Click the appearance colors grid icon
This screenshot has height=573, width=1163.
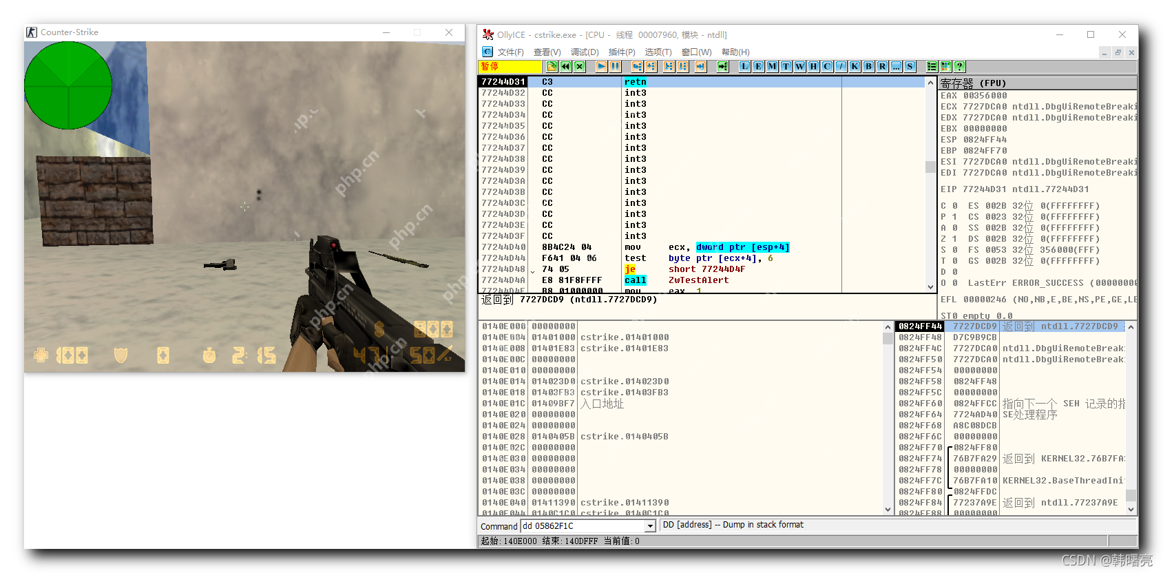[946, 66]
